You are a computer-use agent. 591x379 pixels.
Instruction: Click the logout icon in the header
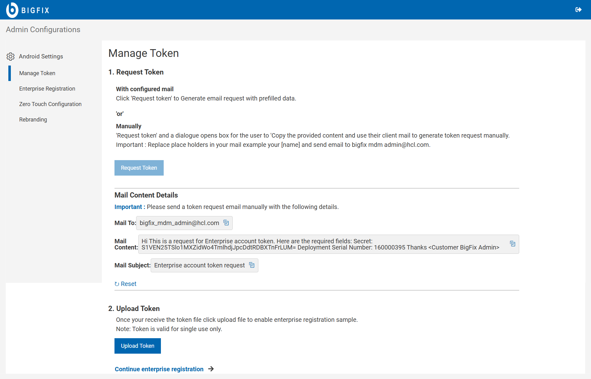point(578,10)
